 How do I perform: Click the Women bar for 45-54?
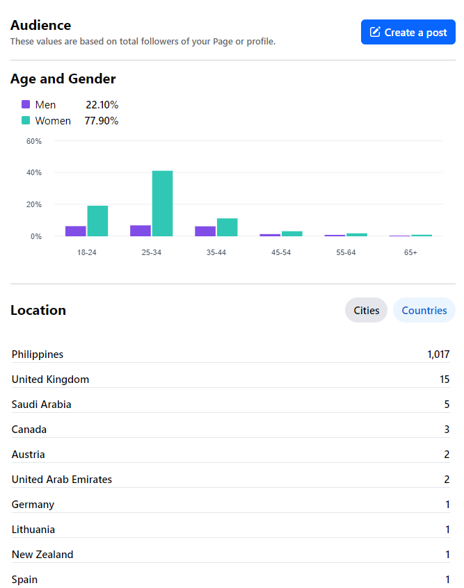tap(291, 234)
